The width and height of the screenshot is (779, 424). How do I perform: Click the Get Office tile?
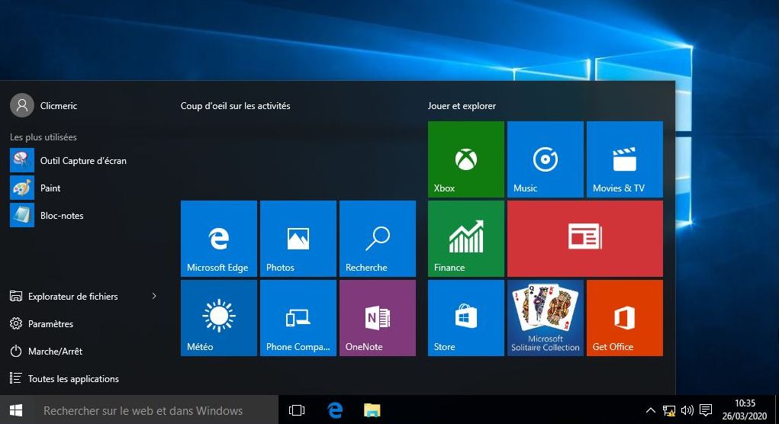[x=624, y=318]
